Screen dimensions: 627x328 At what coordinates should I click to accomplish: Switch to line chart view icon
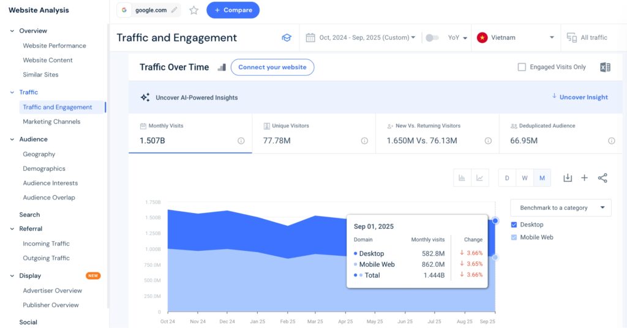coord(480,178)
